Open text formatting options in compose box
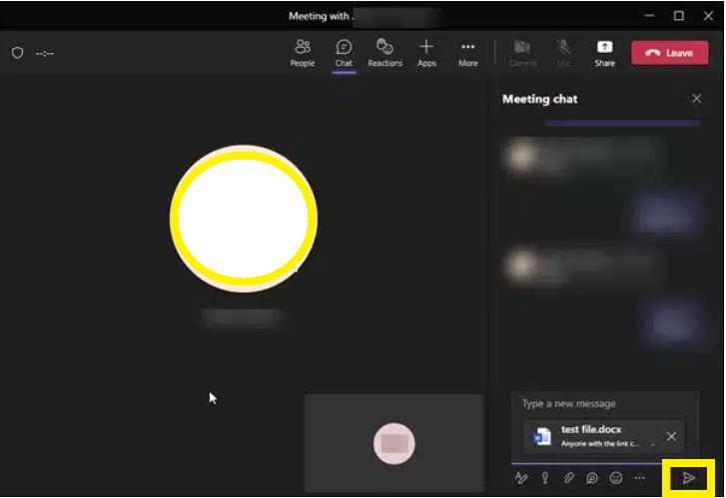The image size is (726, 498). pos(521,478)
